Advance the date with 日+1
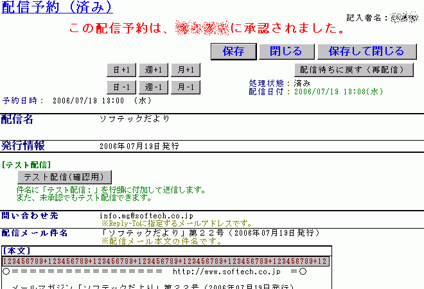424x289 pixels. (121, 70)
